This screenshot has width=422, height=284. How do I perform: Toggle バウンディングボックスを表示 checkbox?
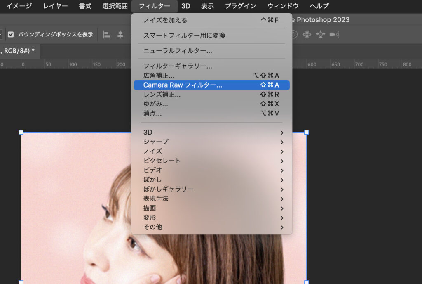click(11, 35)
